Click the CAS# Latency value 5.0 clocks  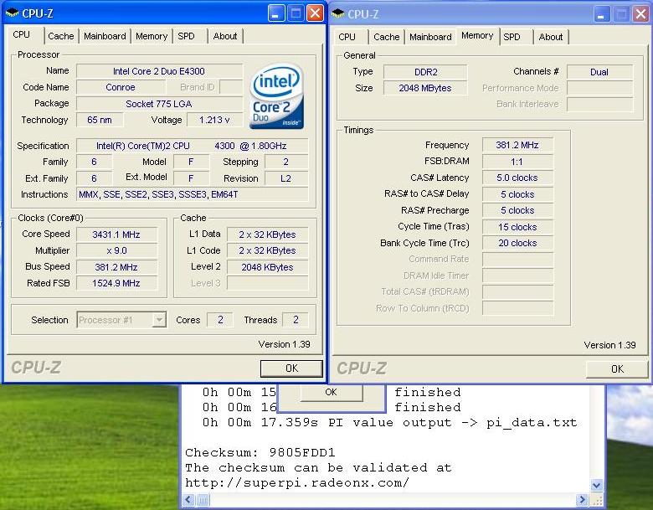pos(517,178)
